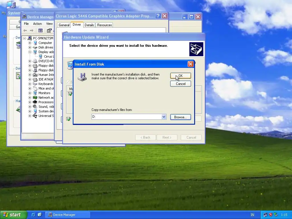The image size is (292, 219).
Task: Open the Action menu in Device Manager
Action: [x=37, y=24]
